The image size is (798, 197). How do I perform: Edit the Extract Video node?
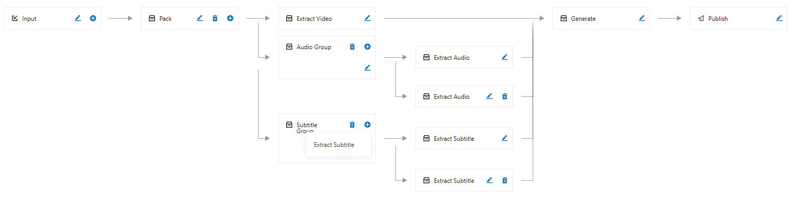(367, 18)
